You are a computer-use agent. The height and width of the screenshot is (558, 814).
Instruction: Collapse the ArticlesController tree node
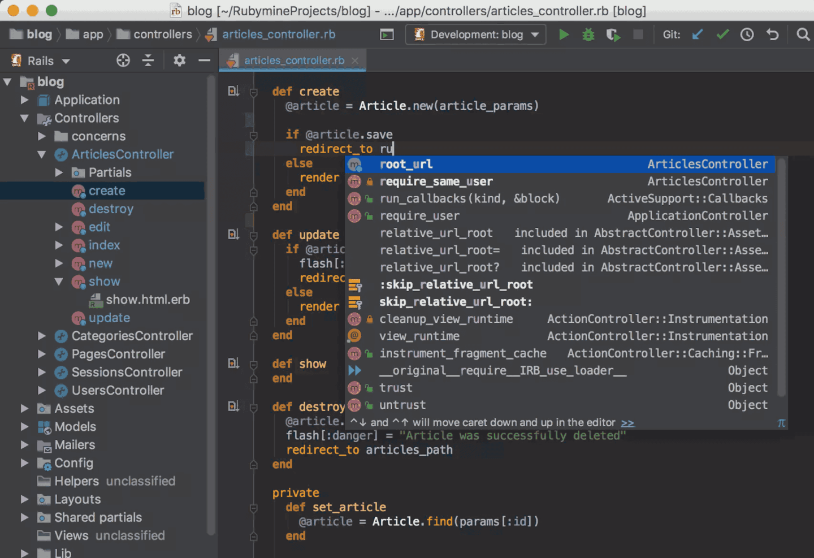(41, 154)
